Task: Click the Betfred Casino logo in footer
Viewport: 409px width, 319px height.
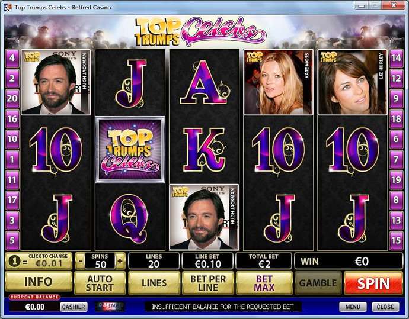Action: (111, 307)
